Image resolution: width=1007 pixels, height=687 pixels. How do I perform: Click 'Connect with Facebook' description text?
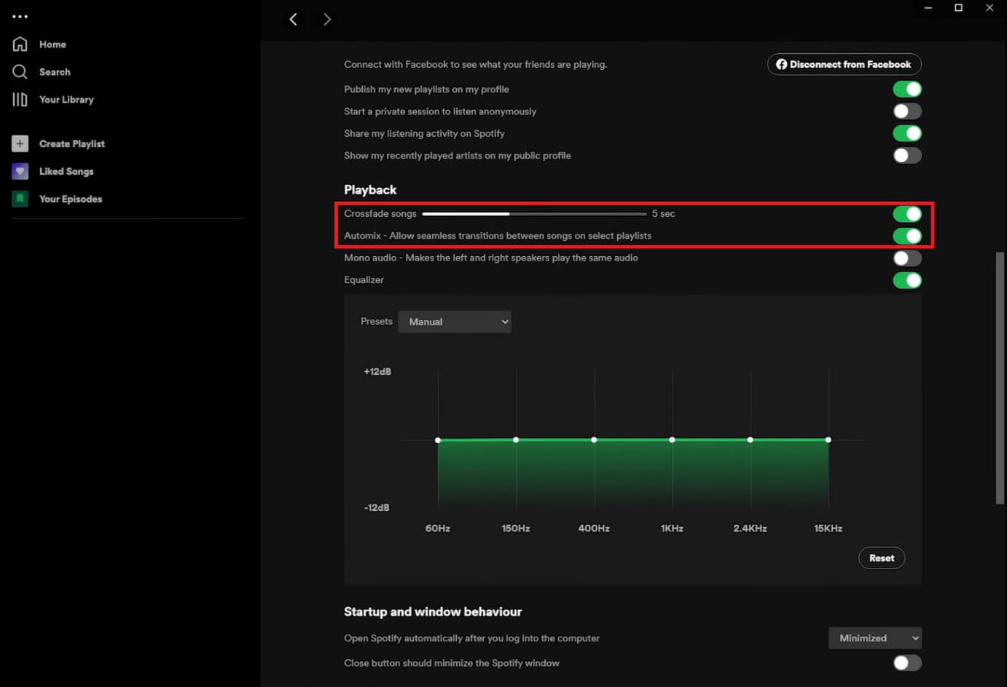(x=476, y=64)
